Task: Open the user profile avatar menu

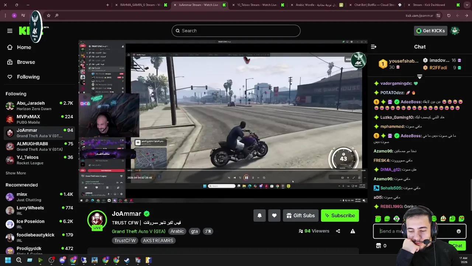Action: pyautogui.click(x=455, y=31)
